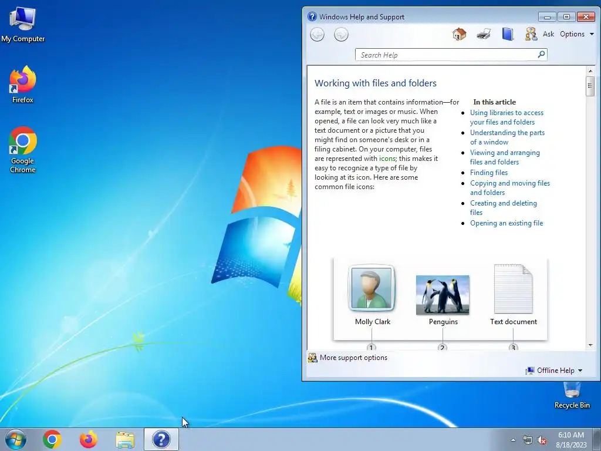Close the Windows Help and Support window
Screen dimensions: 601x451
pos(586,17)
